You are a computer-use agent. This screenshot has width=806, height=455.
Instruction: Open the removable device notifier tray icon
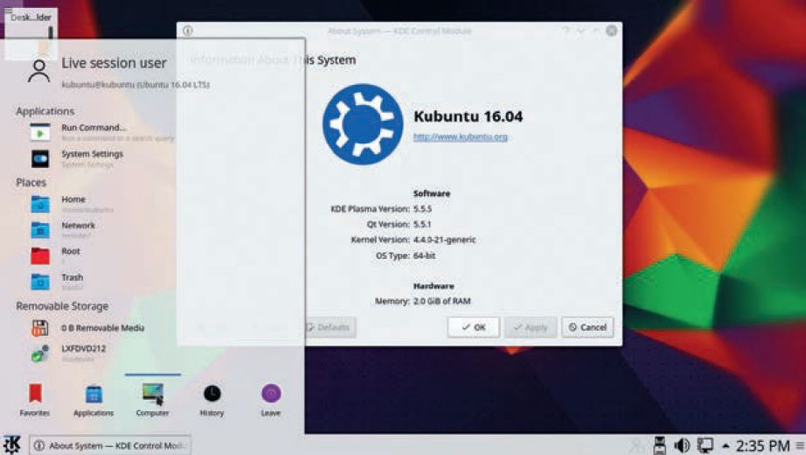click(x=659, y=445)
